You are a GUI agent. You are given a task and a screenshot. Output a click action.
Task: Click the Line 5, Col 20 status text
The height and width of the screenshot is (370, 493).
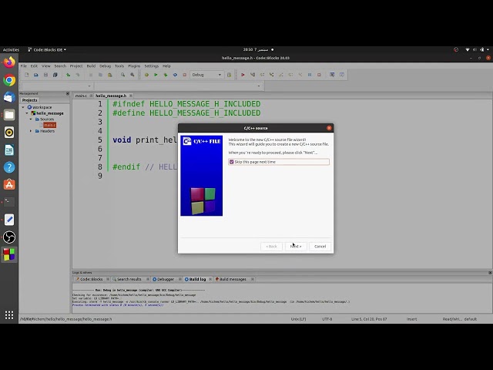369,319
